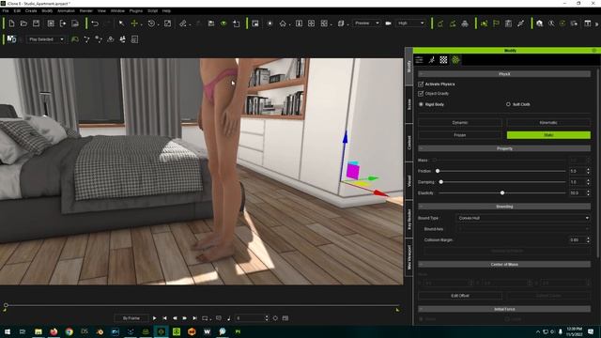Select the Rigid Body radio button
This screenshot has height=338, width=601.
point(421,104)
